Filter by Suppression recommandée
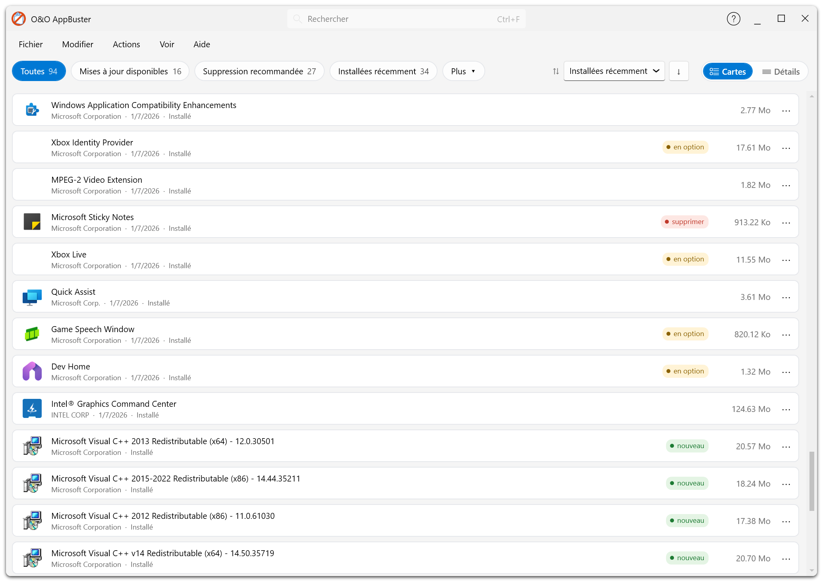The height and width of the screenshot is (582, 823). pos(259,71)
